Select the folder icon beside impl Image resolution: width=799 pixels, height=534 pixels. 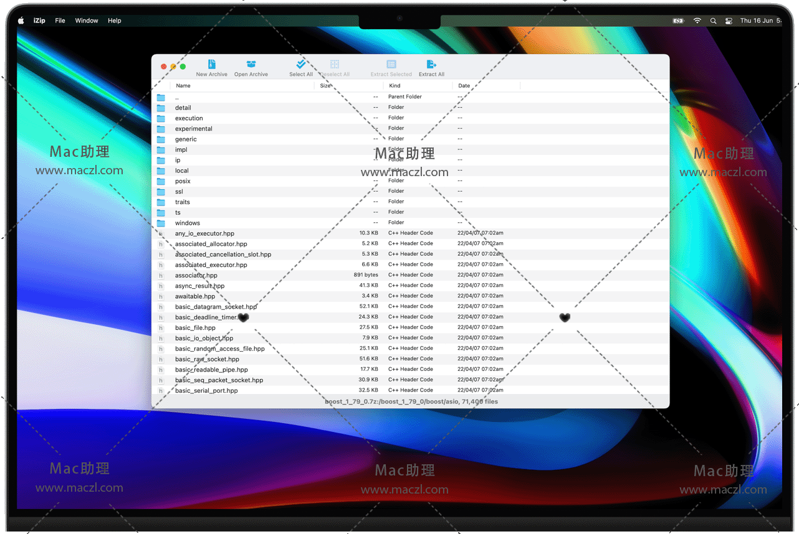click(161, 149)
